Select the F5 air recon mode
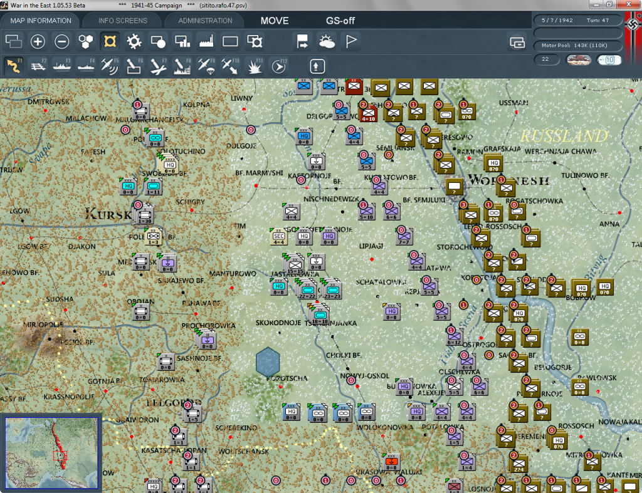This screenshot has height=493, width=642. [110, 66]
